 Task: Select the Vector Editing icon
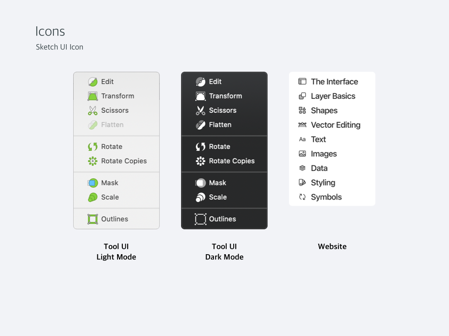pos(302,125)
